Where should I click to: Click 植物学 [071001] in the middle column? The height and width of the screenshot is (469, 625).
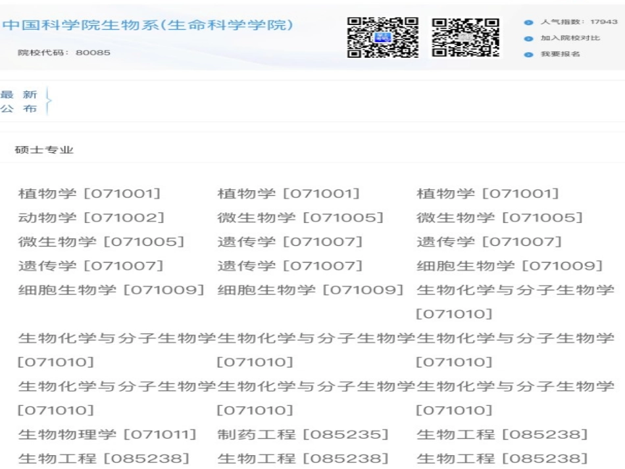coord(289,193)
